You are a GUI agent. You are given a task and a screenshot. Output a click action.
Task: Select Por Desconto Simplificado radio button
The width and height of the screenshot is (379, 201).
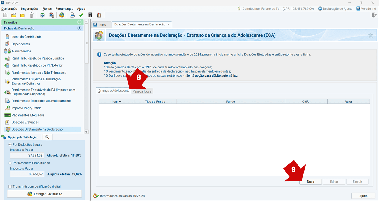click(x=10, y=163)
